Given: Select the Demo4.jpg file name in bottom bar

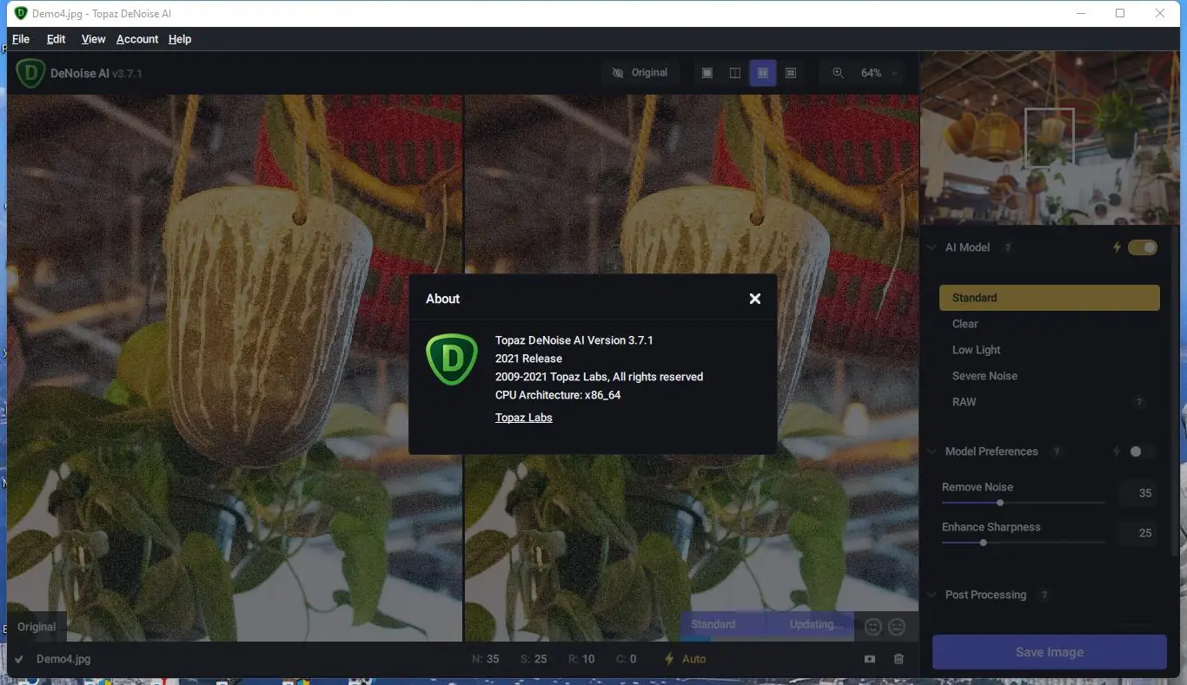Looking at the screenshot, I should click(63, 659).
